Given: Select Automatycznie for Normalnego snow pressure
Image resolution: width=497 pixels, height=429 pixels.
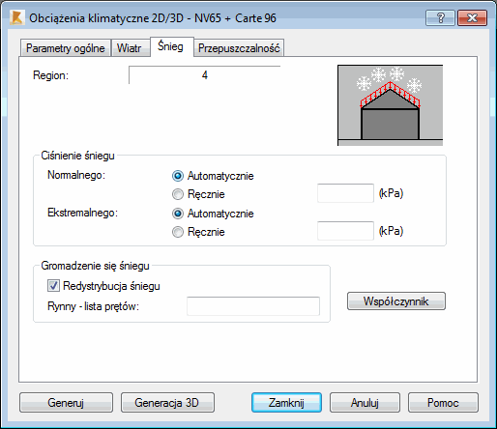Looking at the screenshot, I should 178,176.
